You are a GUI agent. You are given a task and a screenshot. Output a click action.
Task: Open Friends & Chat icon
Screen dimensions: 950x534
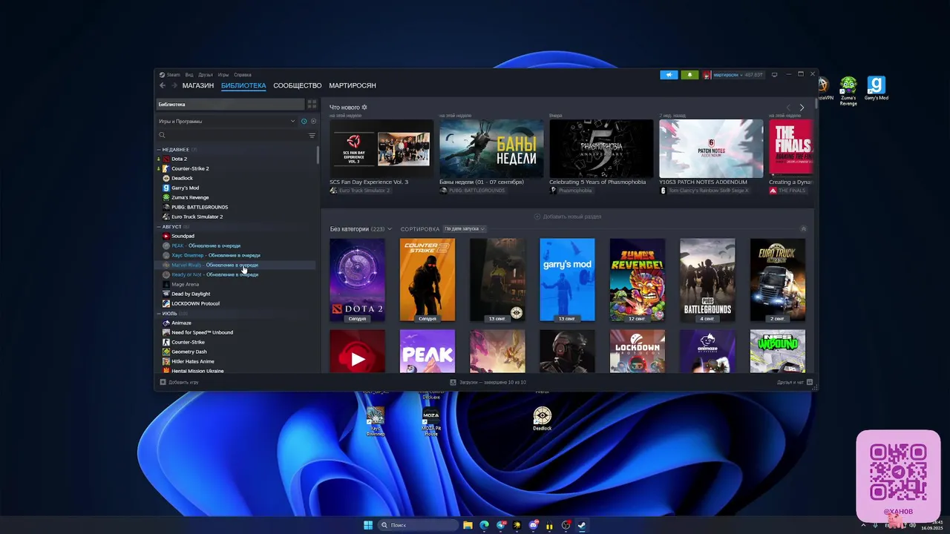pyautogui.click(x=810, y=382)
